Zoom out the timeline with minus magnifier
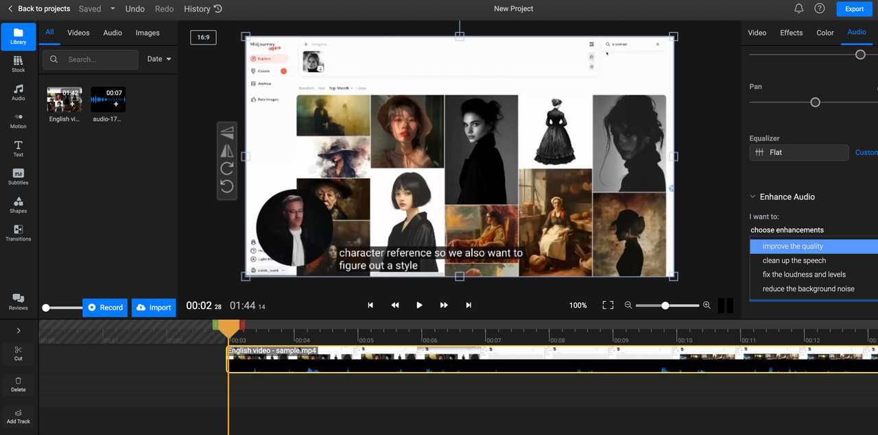Image resolution: width=878 pixels, height=435 pixels. [628, 305]
